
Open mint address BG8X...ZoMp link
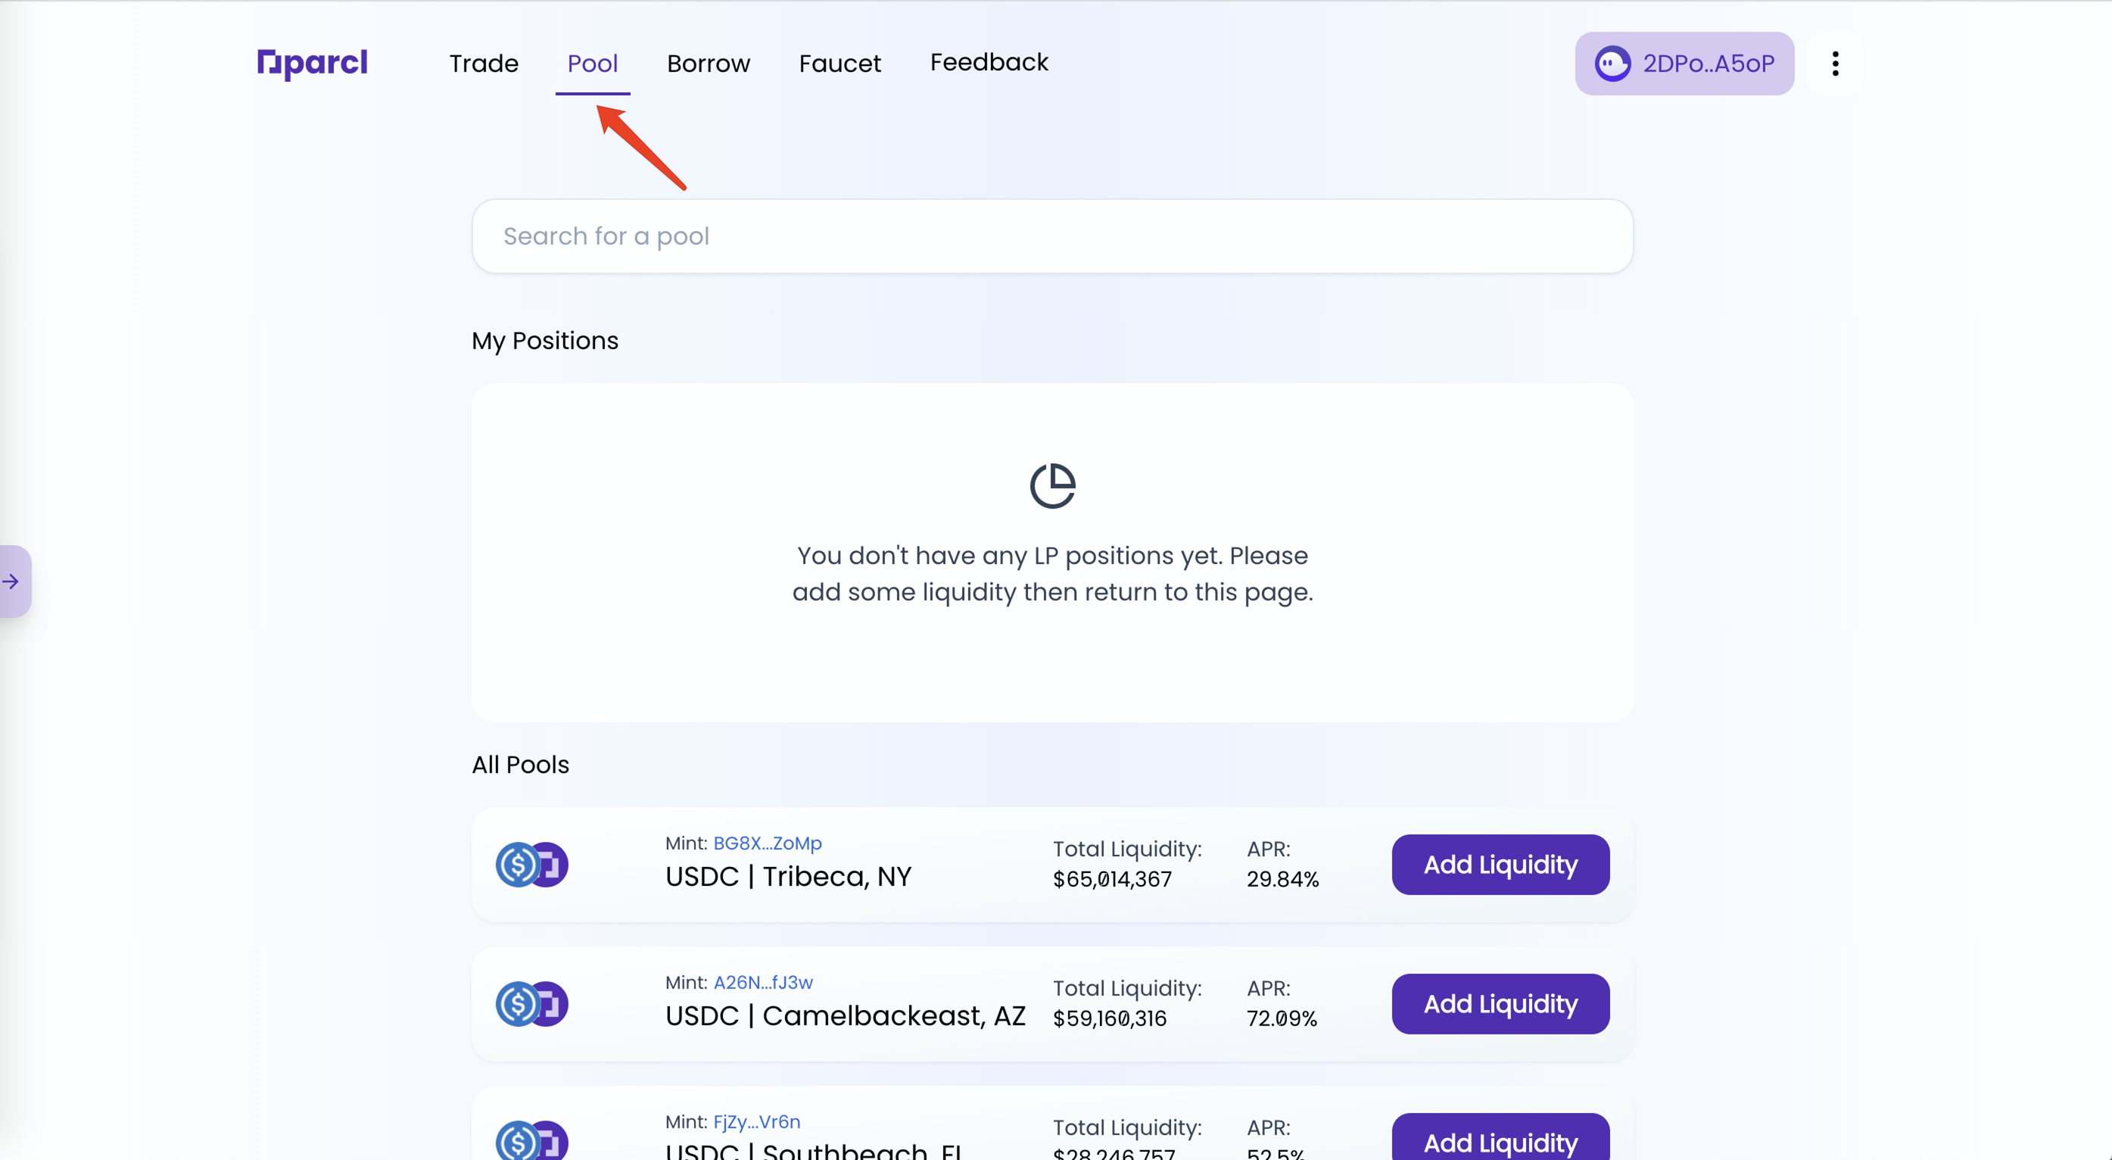click(768, 843)
